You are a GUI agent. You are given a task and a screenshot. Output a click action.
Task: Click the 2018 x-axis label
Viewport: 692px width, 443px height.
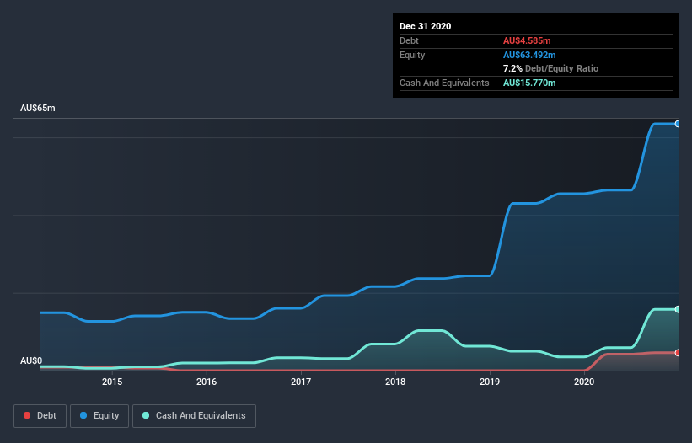tap(395, 382)
